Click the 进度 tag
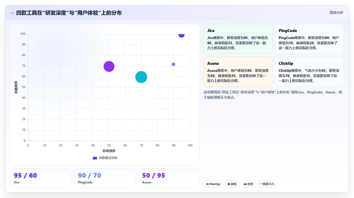Screen dimensions: 354x198 (248, 184)
